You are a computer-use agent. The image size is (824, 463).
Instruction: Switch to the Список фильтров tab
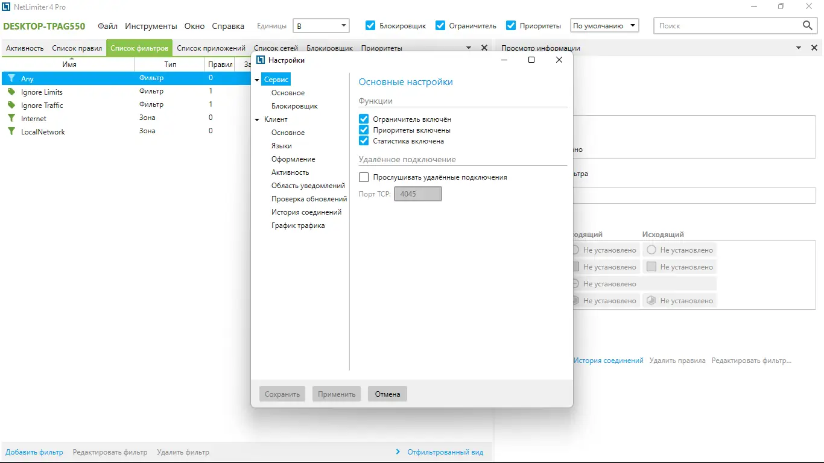[139, 48]
